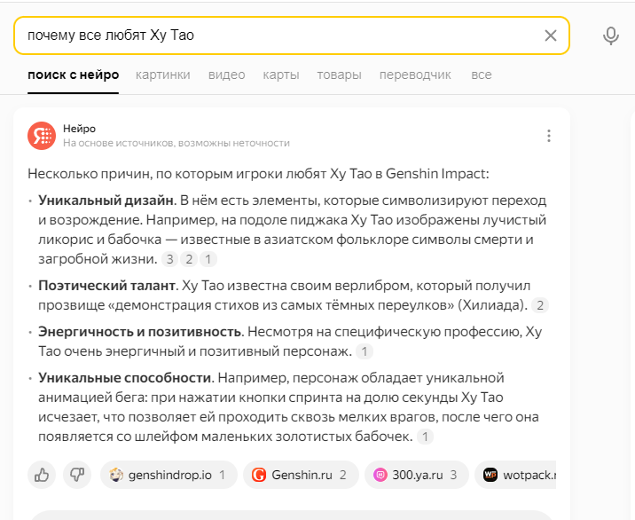
Task: Dislike the answer with thumbs down
Action: click(77, 475)
